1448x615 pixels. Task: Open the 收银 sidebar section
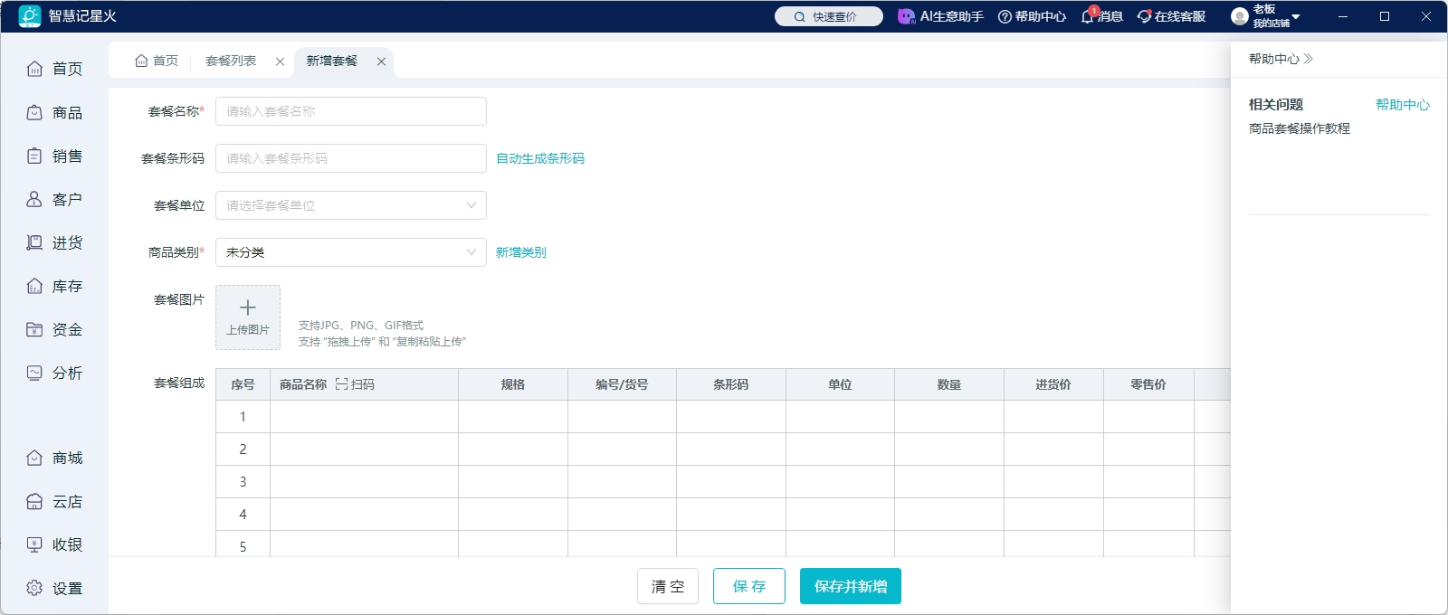coord(54,544)
